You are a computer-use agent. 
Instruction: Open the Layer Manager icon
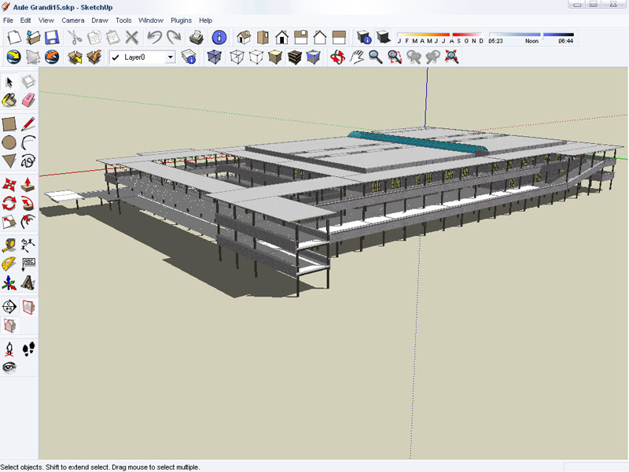[x=189, y=57]
